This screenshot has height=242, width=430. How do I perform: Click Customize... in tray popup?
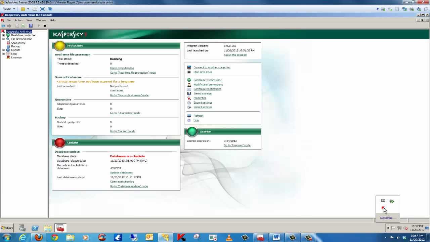(x=387, y=218)
